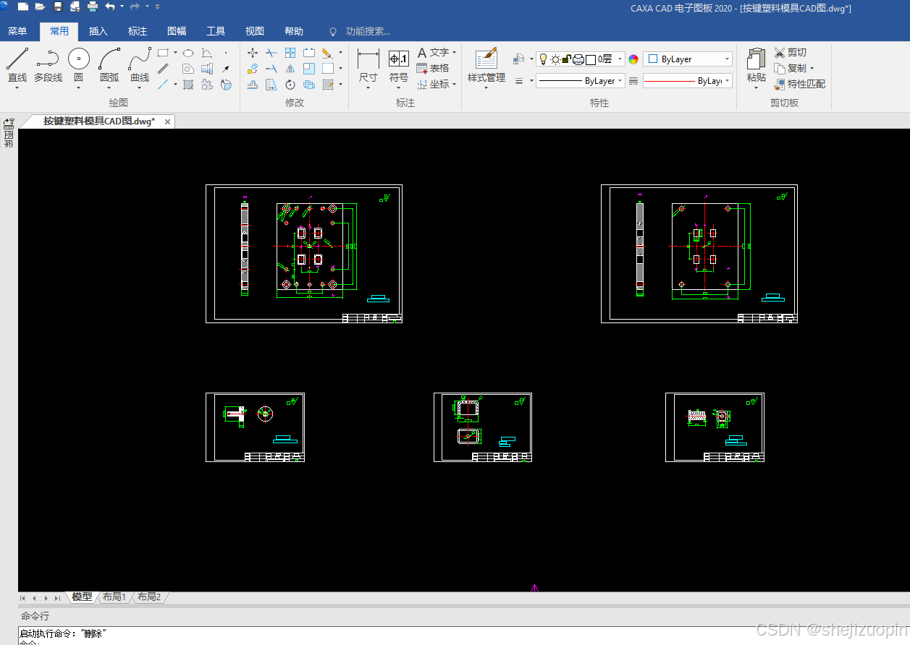Click the 坐标 coordinate annotation tool

[x=437, y=84]
